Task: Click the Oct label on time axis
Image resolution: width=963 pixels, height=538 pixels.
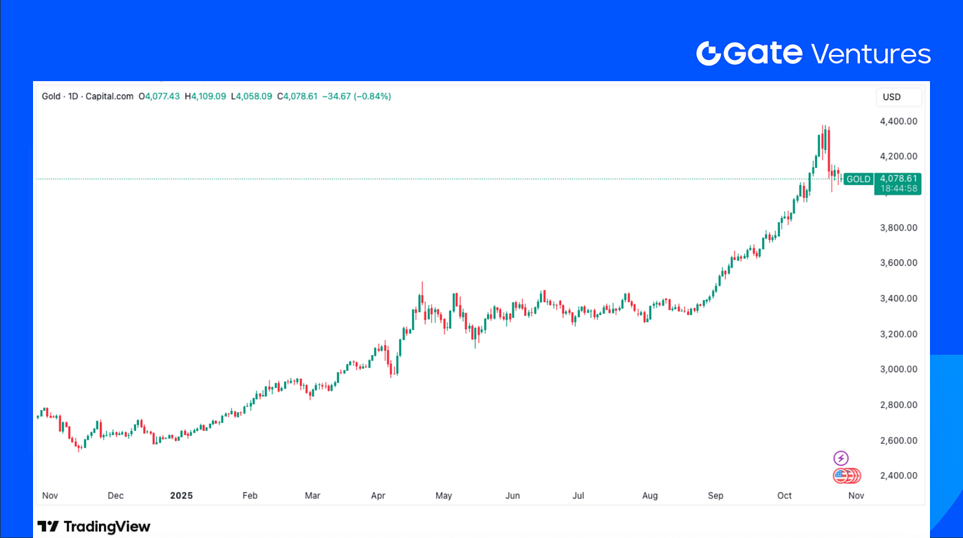Action: point(784,495)
